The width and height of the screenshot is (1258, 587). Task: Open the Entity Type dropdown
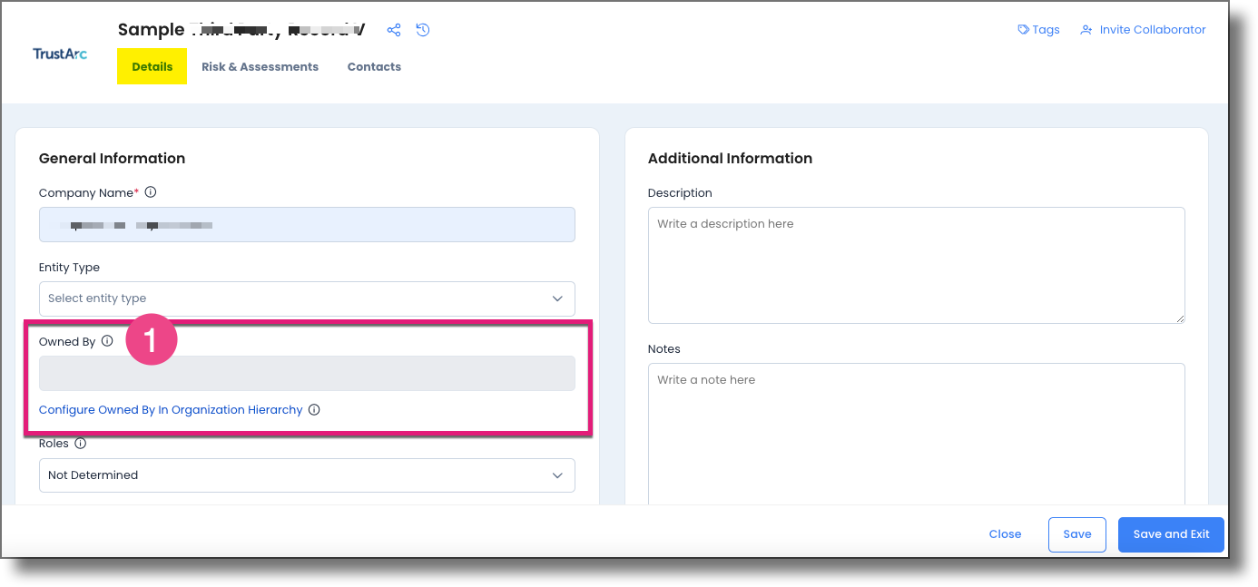307,298
